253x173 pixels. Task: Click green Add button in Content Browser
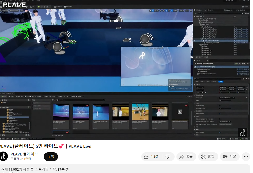tap(3, 96)
